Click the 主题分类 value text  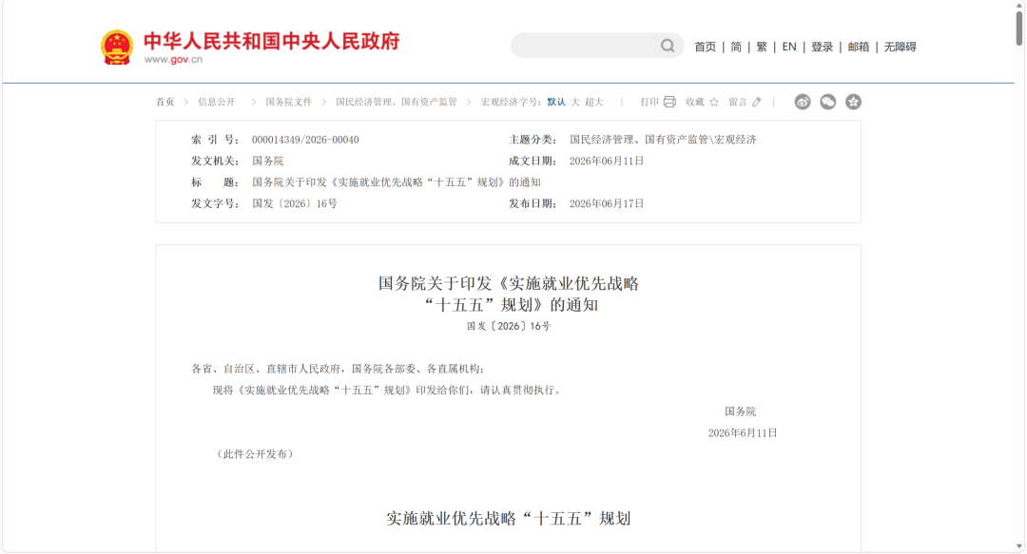[x=663, y=140]
